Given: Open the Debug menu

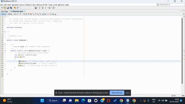Looking at the screenshot, I should [39, 5].
